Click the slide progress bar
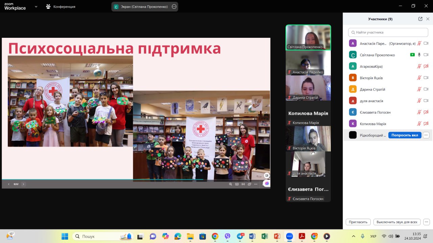This screenshot has height=243, width=433. (x=101, y=180)
